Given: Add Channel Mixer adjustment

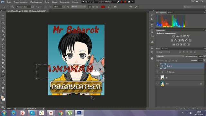Looking at the screenshot, I should click(186, 40).
